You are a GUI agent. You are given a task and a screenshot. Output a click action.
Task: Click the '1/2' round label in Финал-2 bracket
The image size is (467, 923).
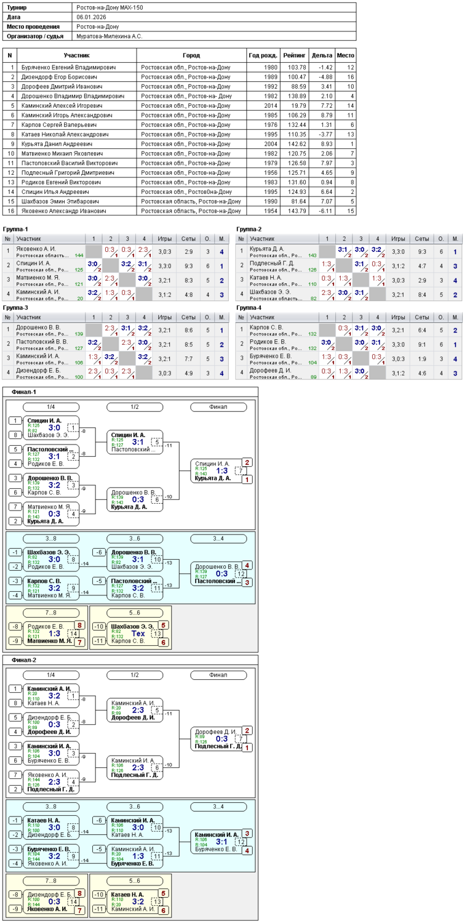tap(135, 675)
